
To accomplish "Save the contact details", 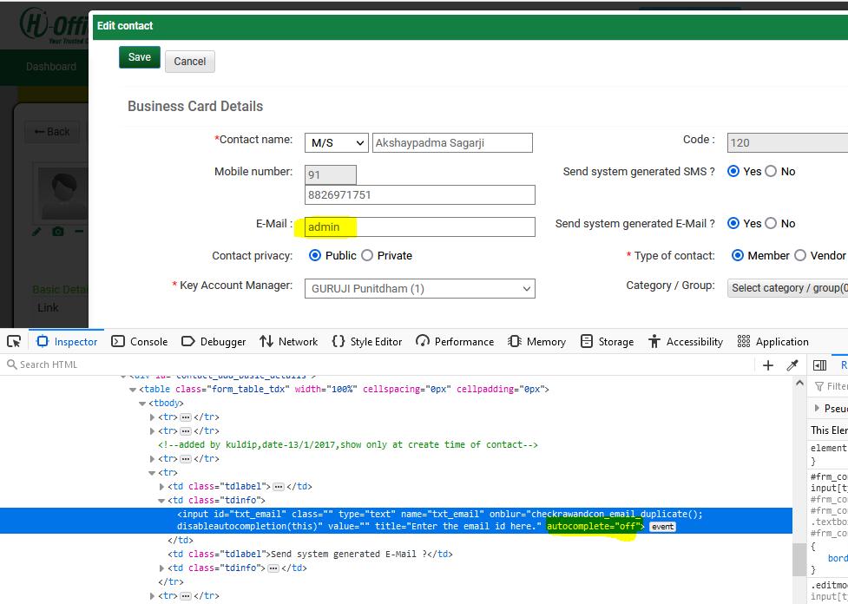I will coord(139,57).
